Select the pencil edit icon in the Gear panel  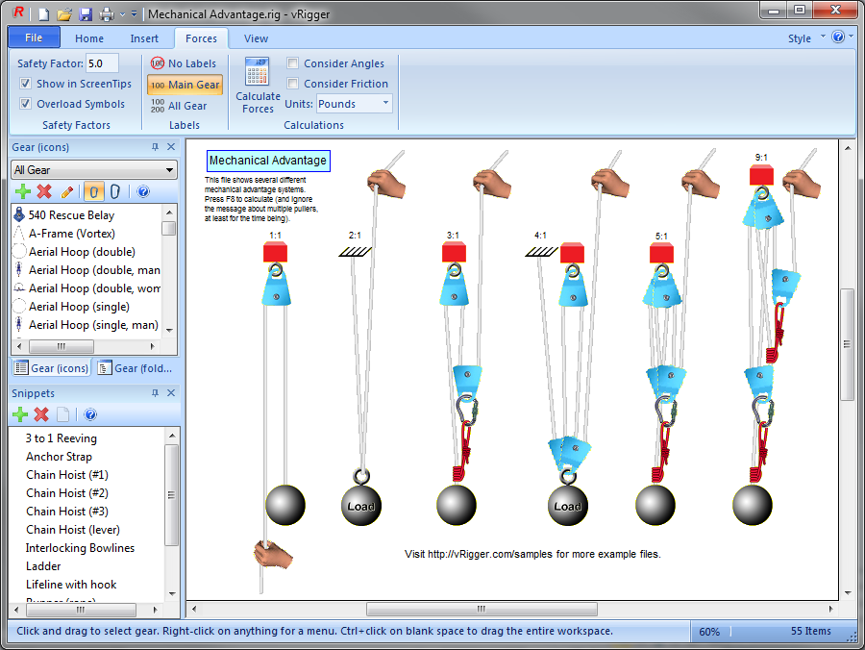tap(64, 191)
